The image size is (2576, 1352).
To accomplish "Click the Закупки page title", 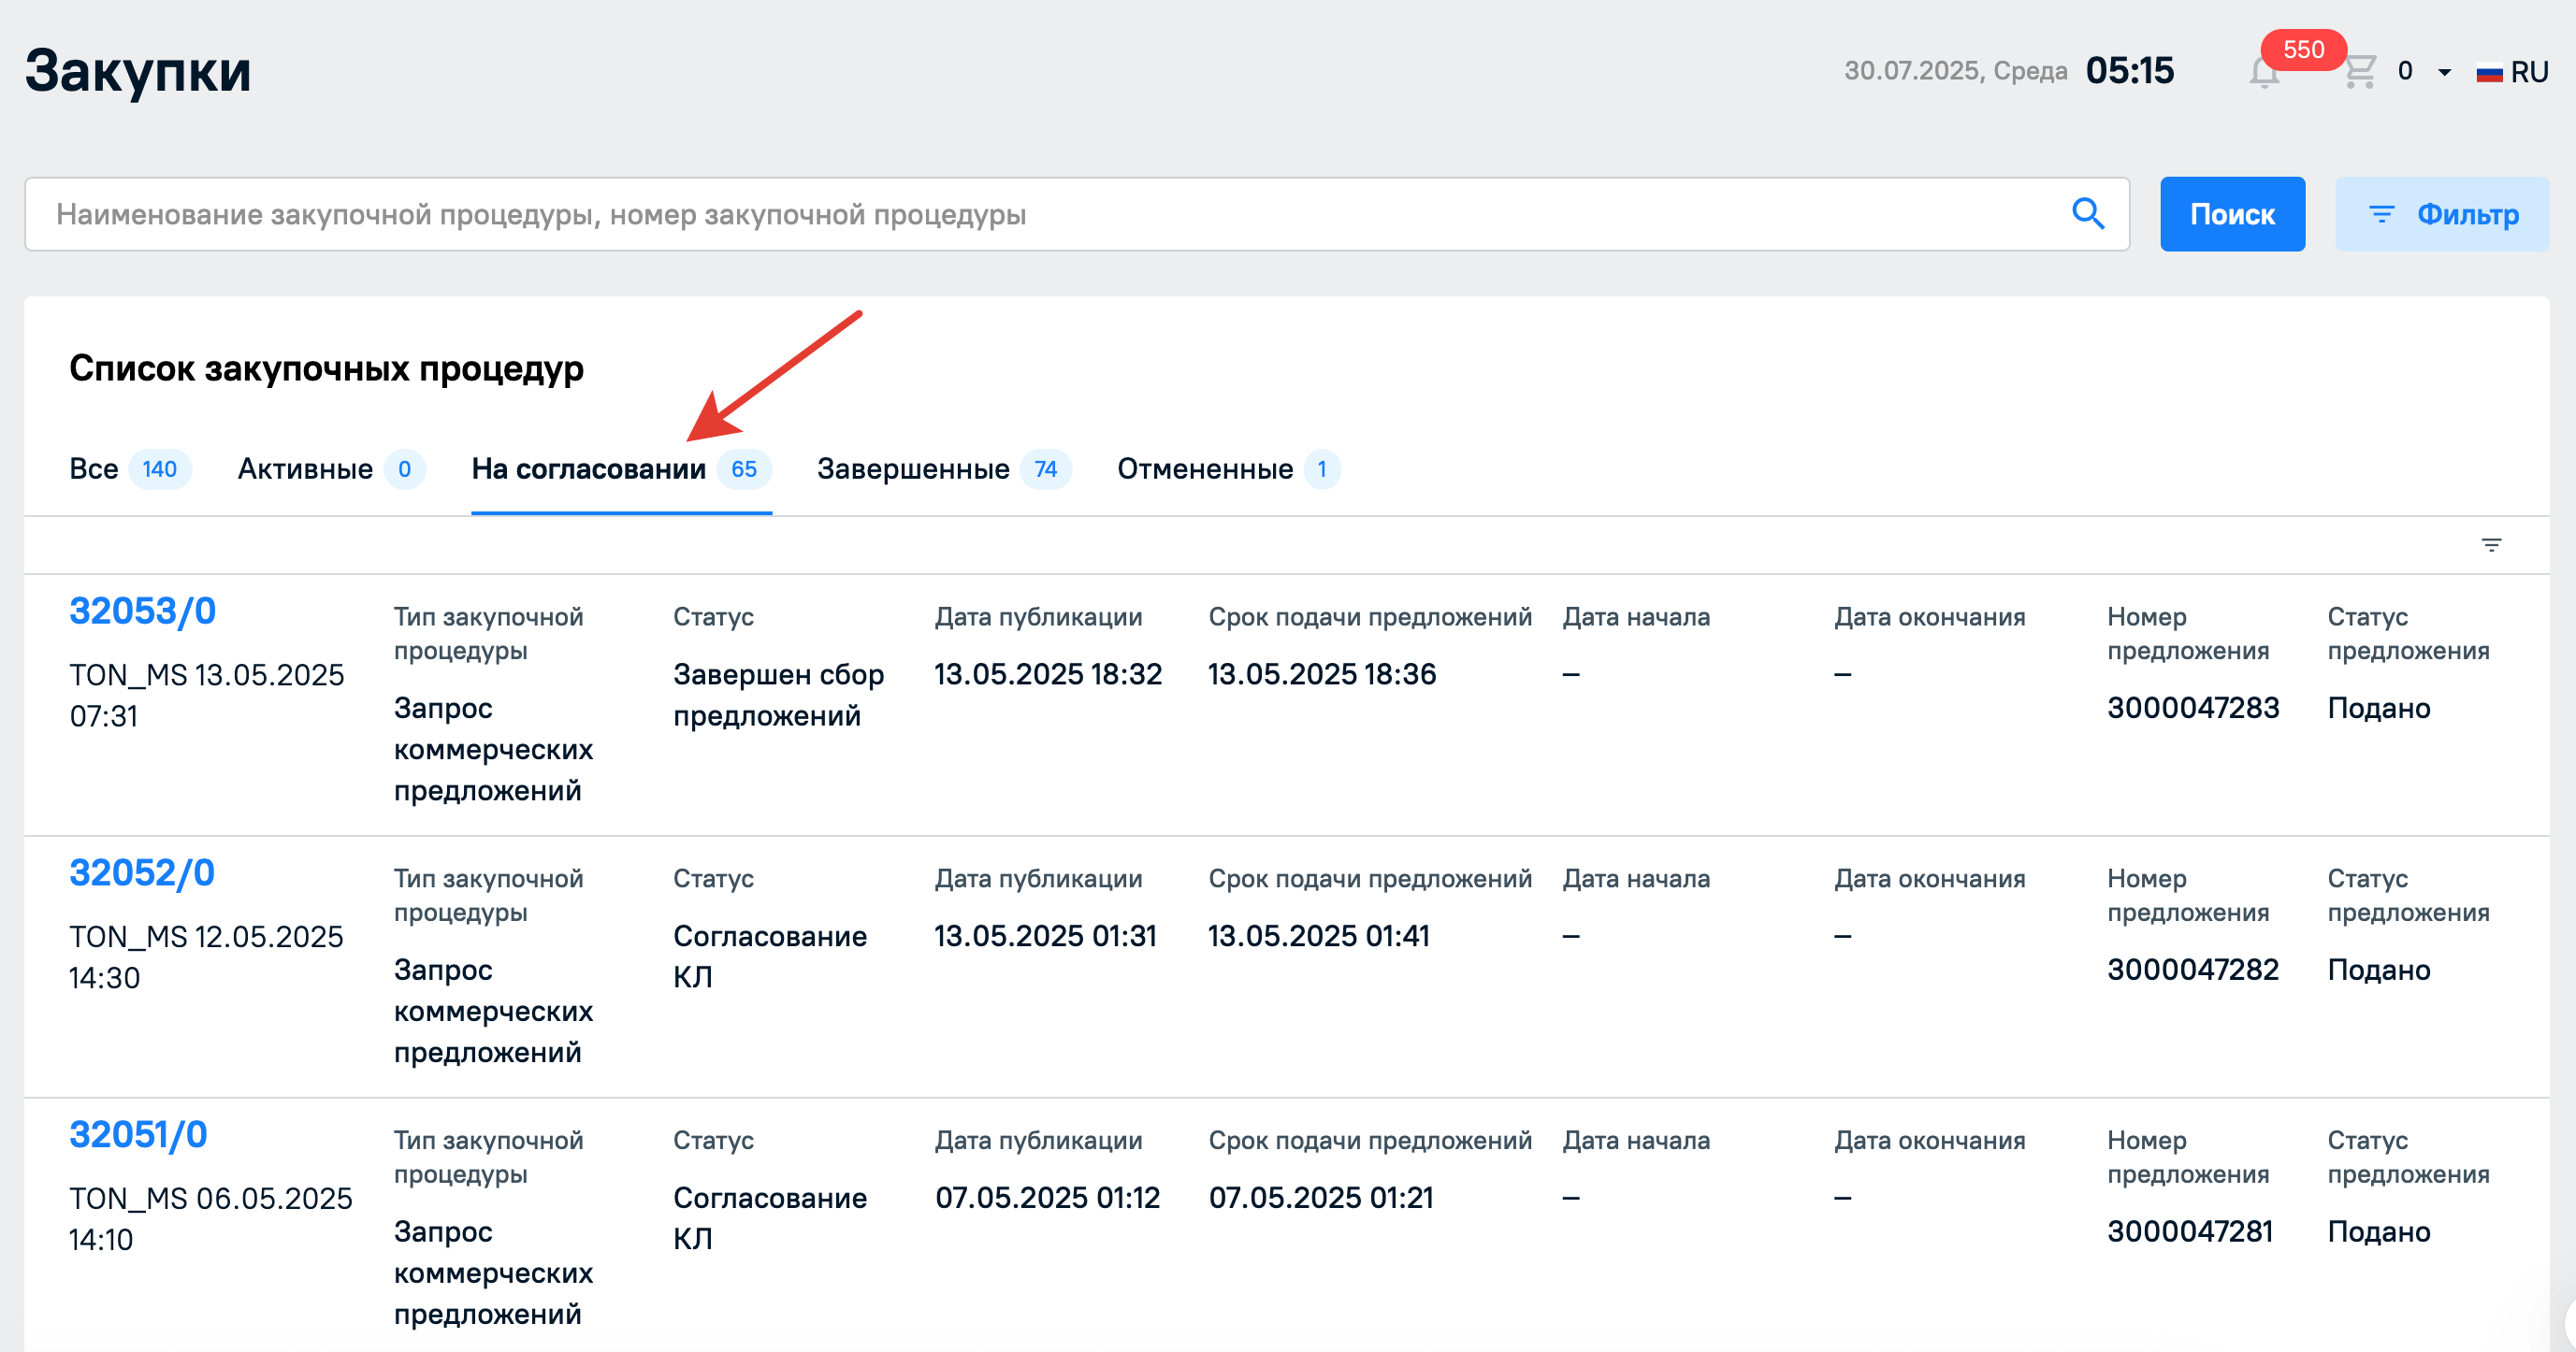I will click(138, 71).
